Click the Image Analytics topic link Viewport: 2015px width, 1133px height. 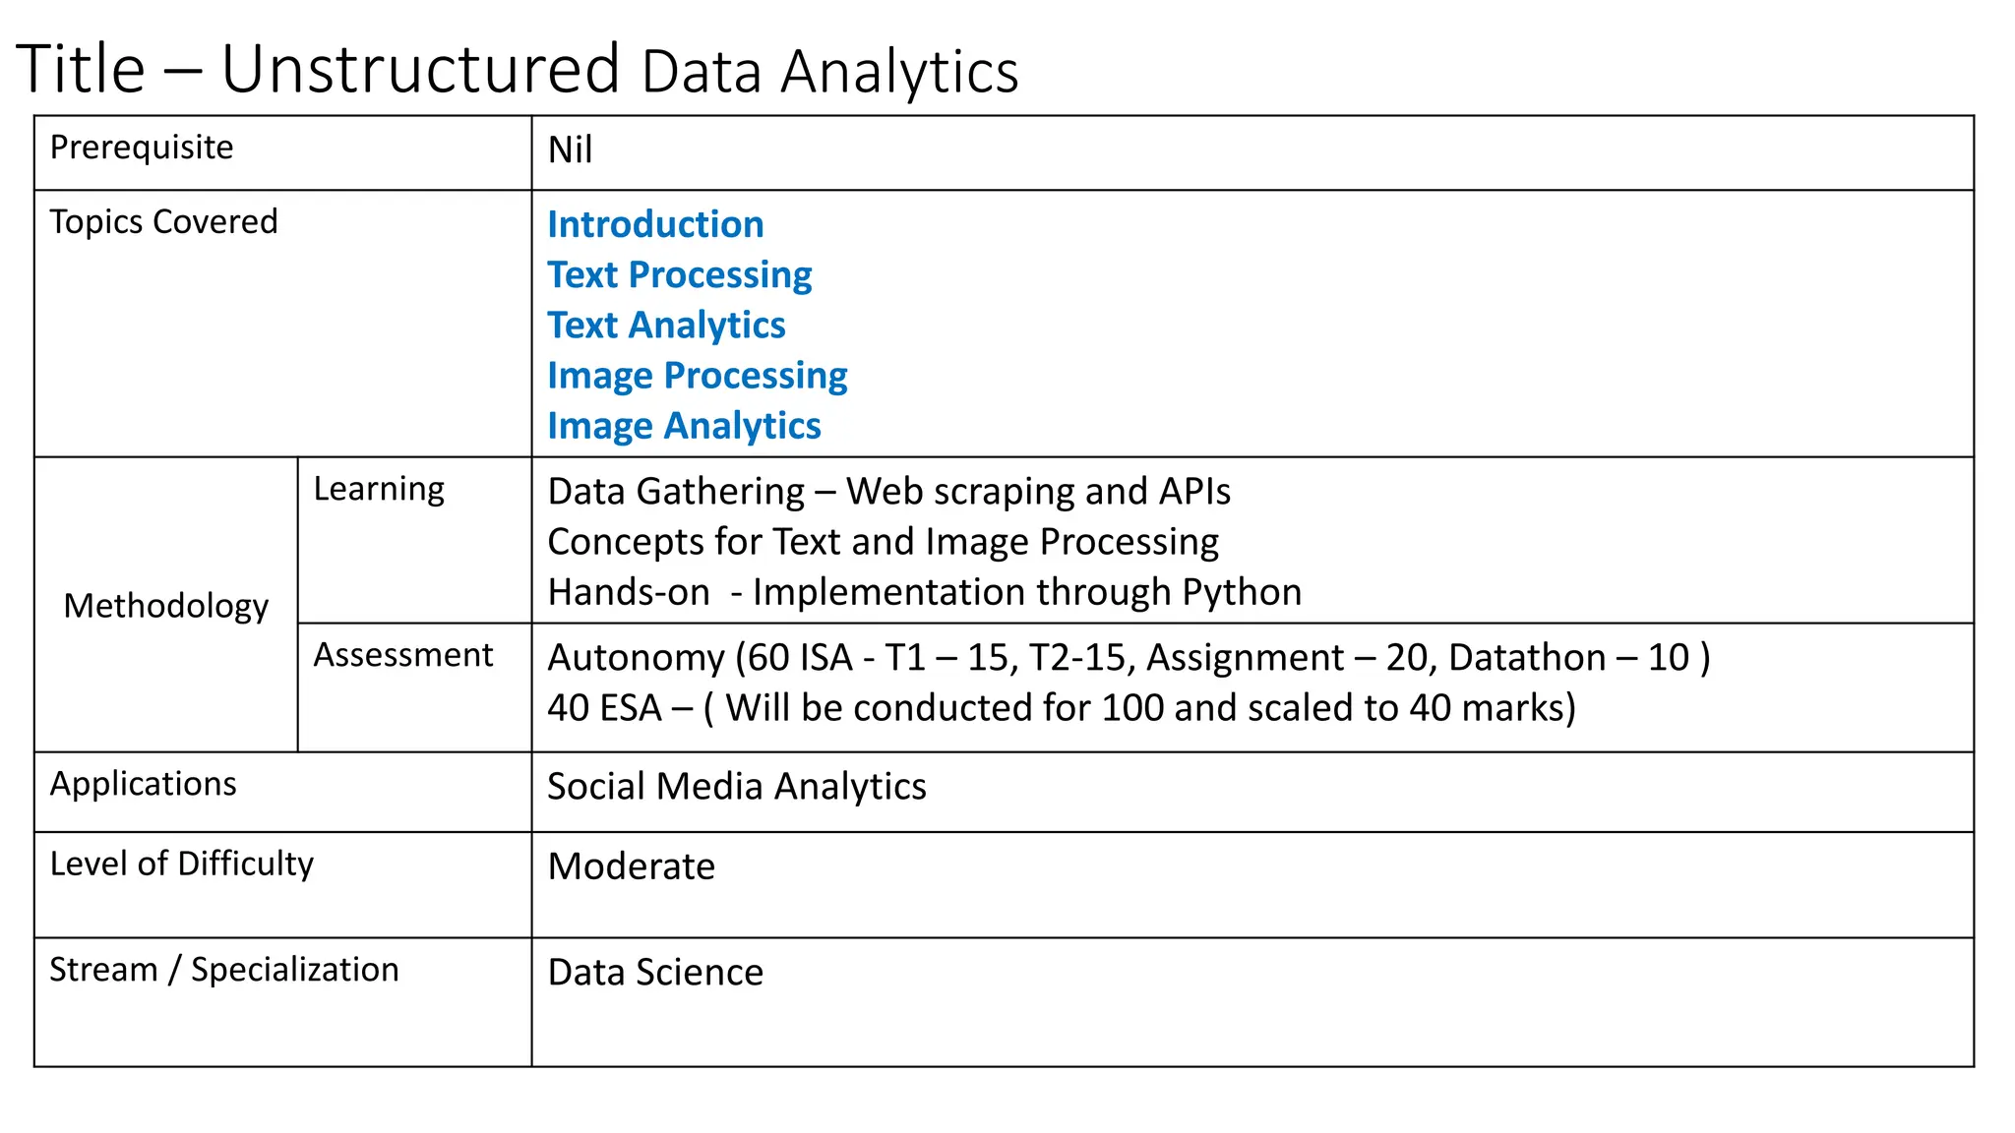684,426
